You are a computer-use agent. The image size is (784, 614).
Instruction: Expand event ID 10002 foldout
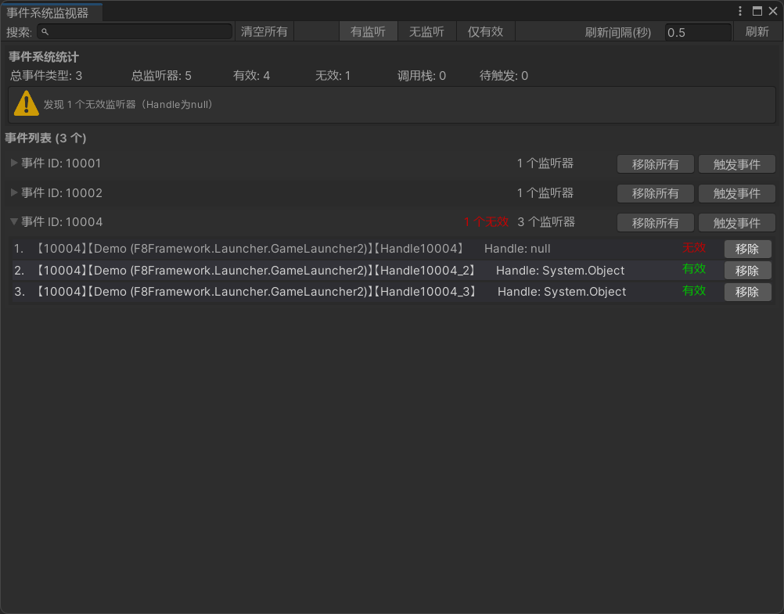point(14,192)
